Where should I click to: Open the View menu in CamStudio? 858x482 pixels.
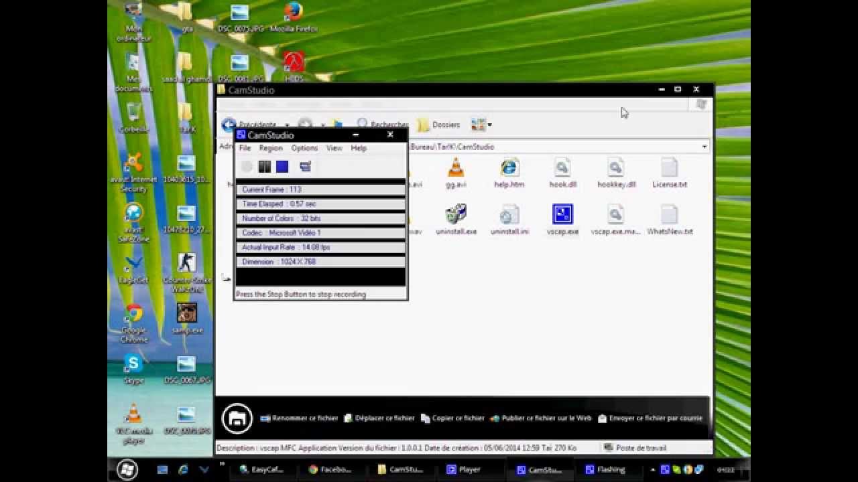334,148
